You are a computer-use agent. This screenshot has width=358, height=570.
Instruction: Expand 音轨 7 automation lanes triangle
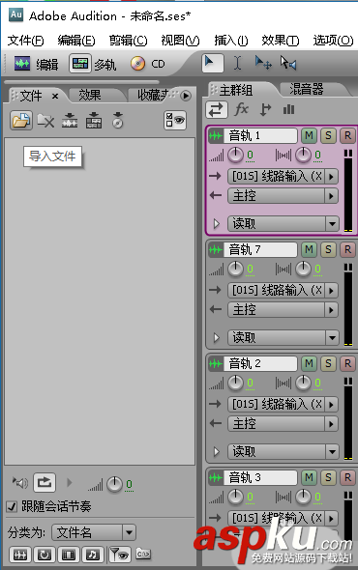tap(217, 338)
